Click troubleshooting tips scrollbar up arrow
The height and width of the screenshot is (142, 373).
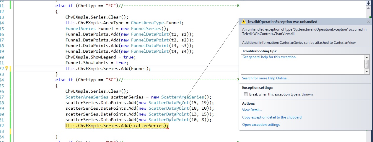point(367,57)
